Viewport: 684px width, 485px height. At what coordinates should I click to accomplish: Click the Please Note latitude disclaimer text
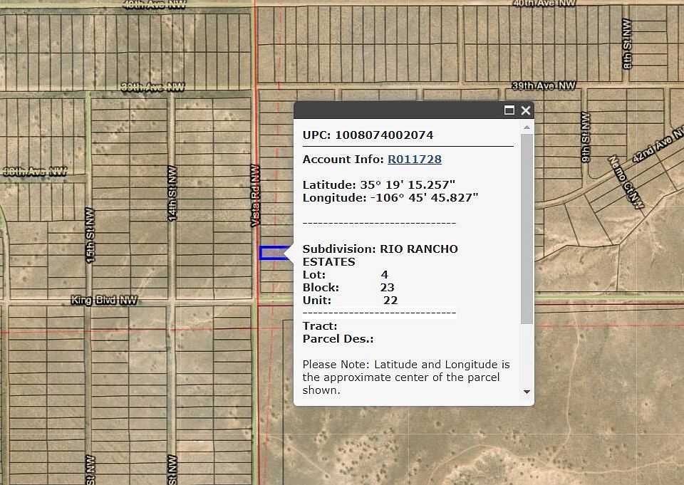pyautogui.click(x=406, y=377)
